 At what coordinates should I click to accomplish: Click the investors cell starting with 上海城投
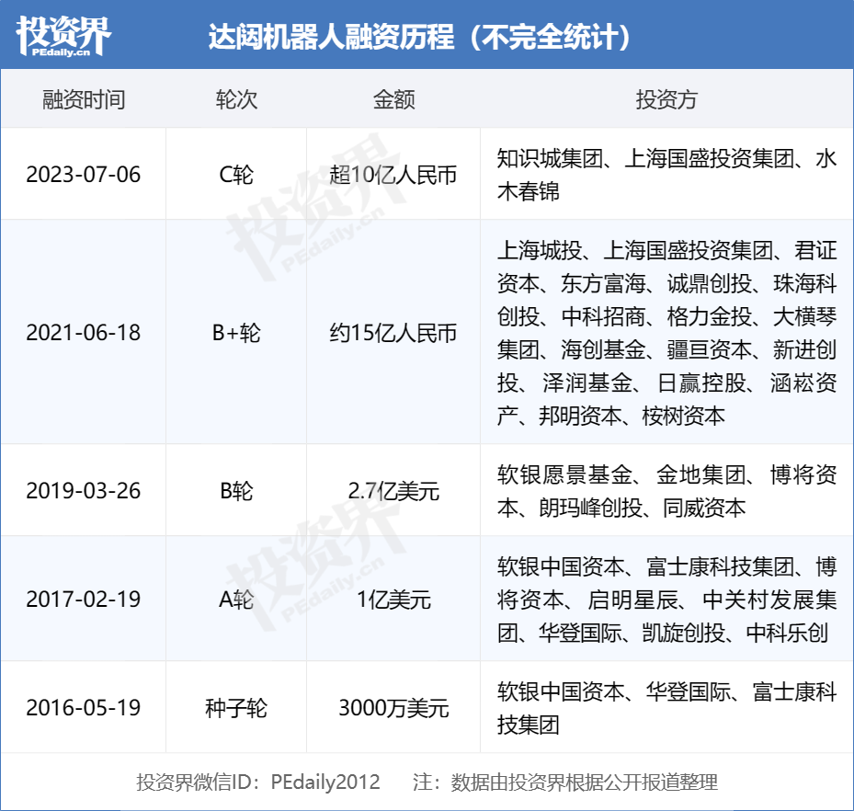point(666,333)
